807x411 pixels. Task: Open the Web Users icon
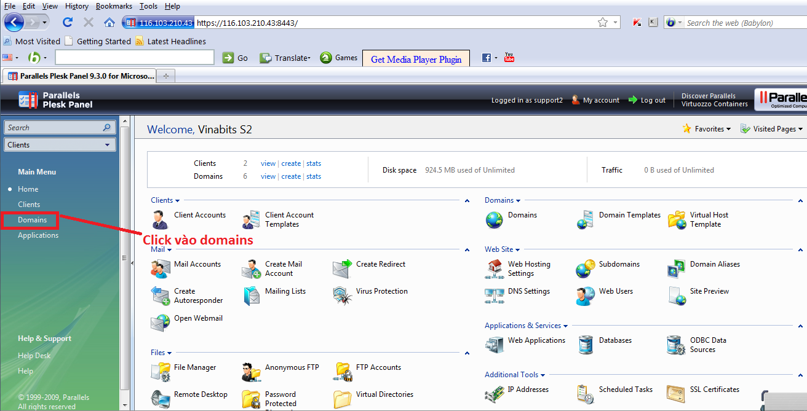585,296
